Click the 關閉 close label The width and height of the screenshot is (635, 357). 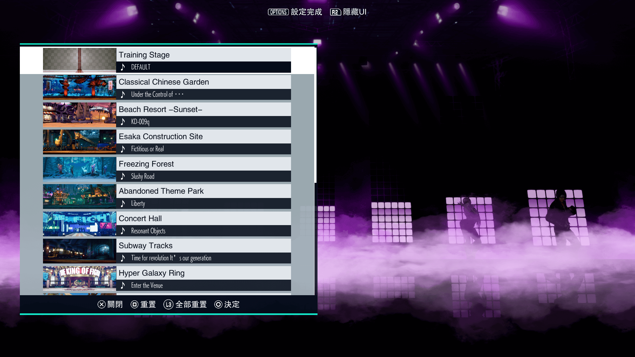pyautogui.click(x=115, y=304)
